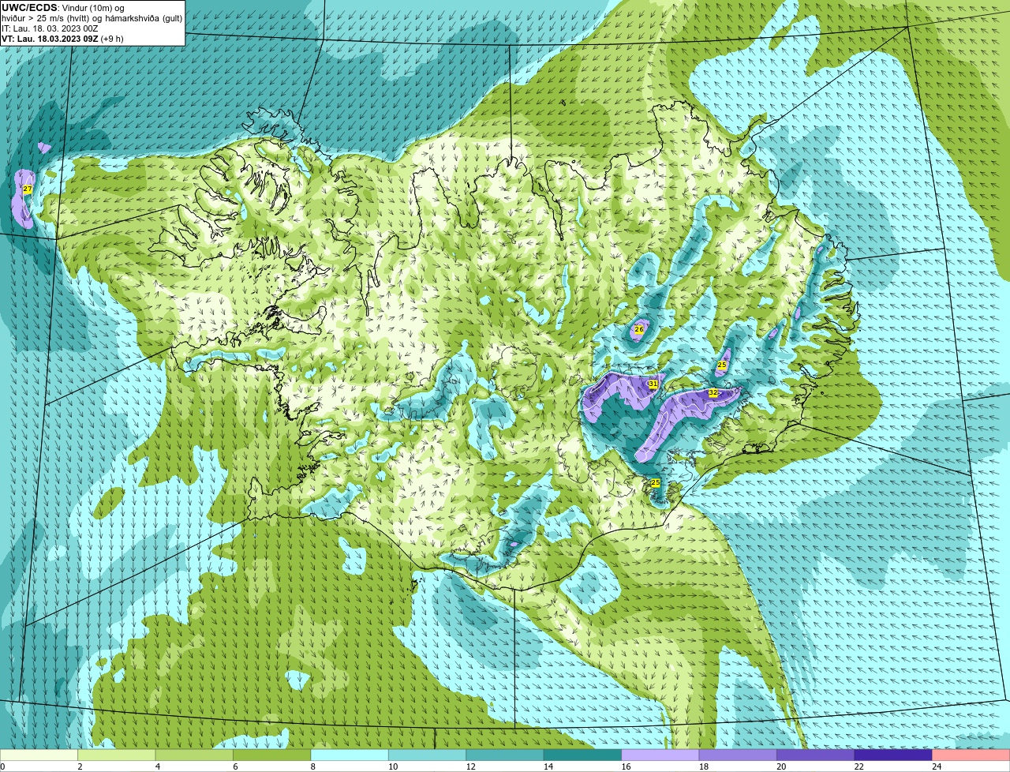Select the 22–24 m/s dark indigo legend swatch
Image resolution: width=1010 pixels, height=772 pixels.
[893, 755]
